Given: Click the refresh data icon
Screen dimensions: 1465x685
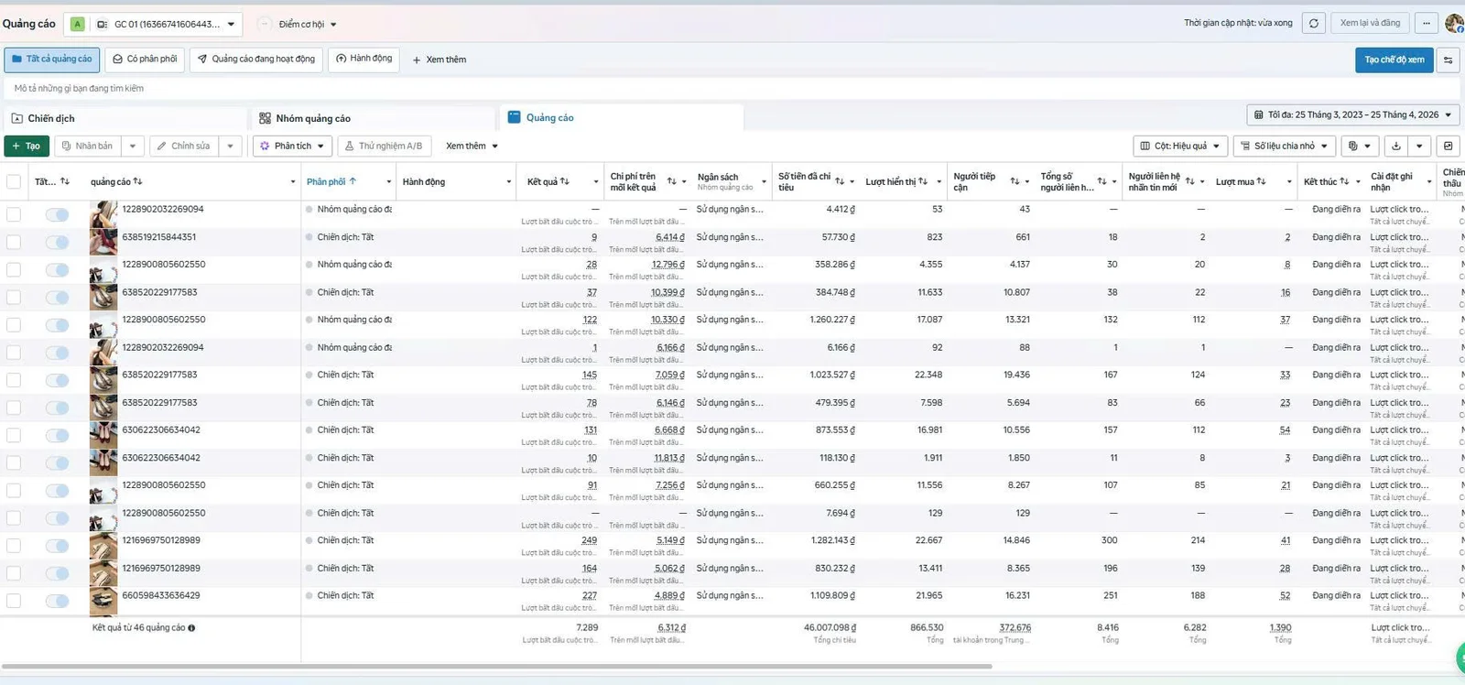Looking at the screenshot, I should (1314, 24).
